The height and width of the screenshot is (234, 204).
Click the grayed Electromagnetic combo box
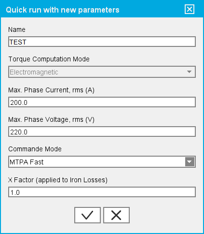pos(102,72)
